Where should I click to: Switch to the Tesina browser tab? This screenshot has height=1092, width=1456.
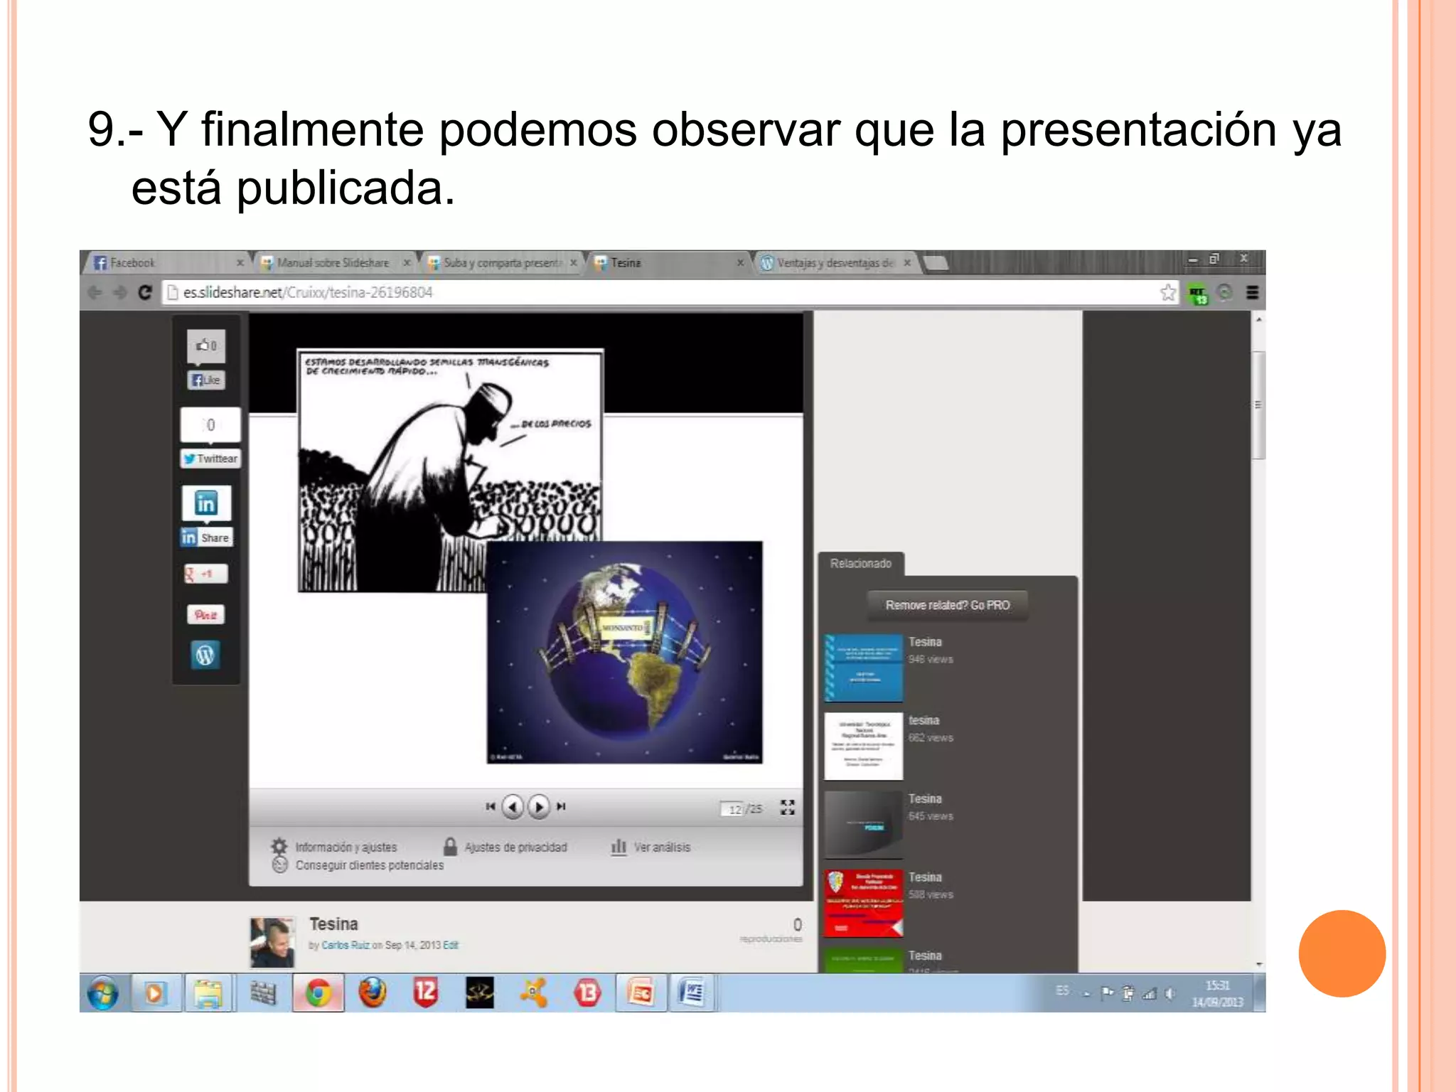(669, 263)
